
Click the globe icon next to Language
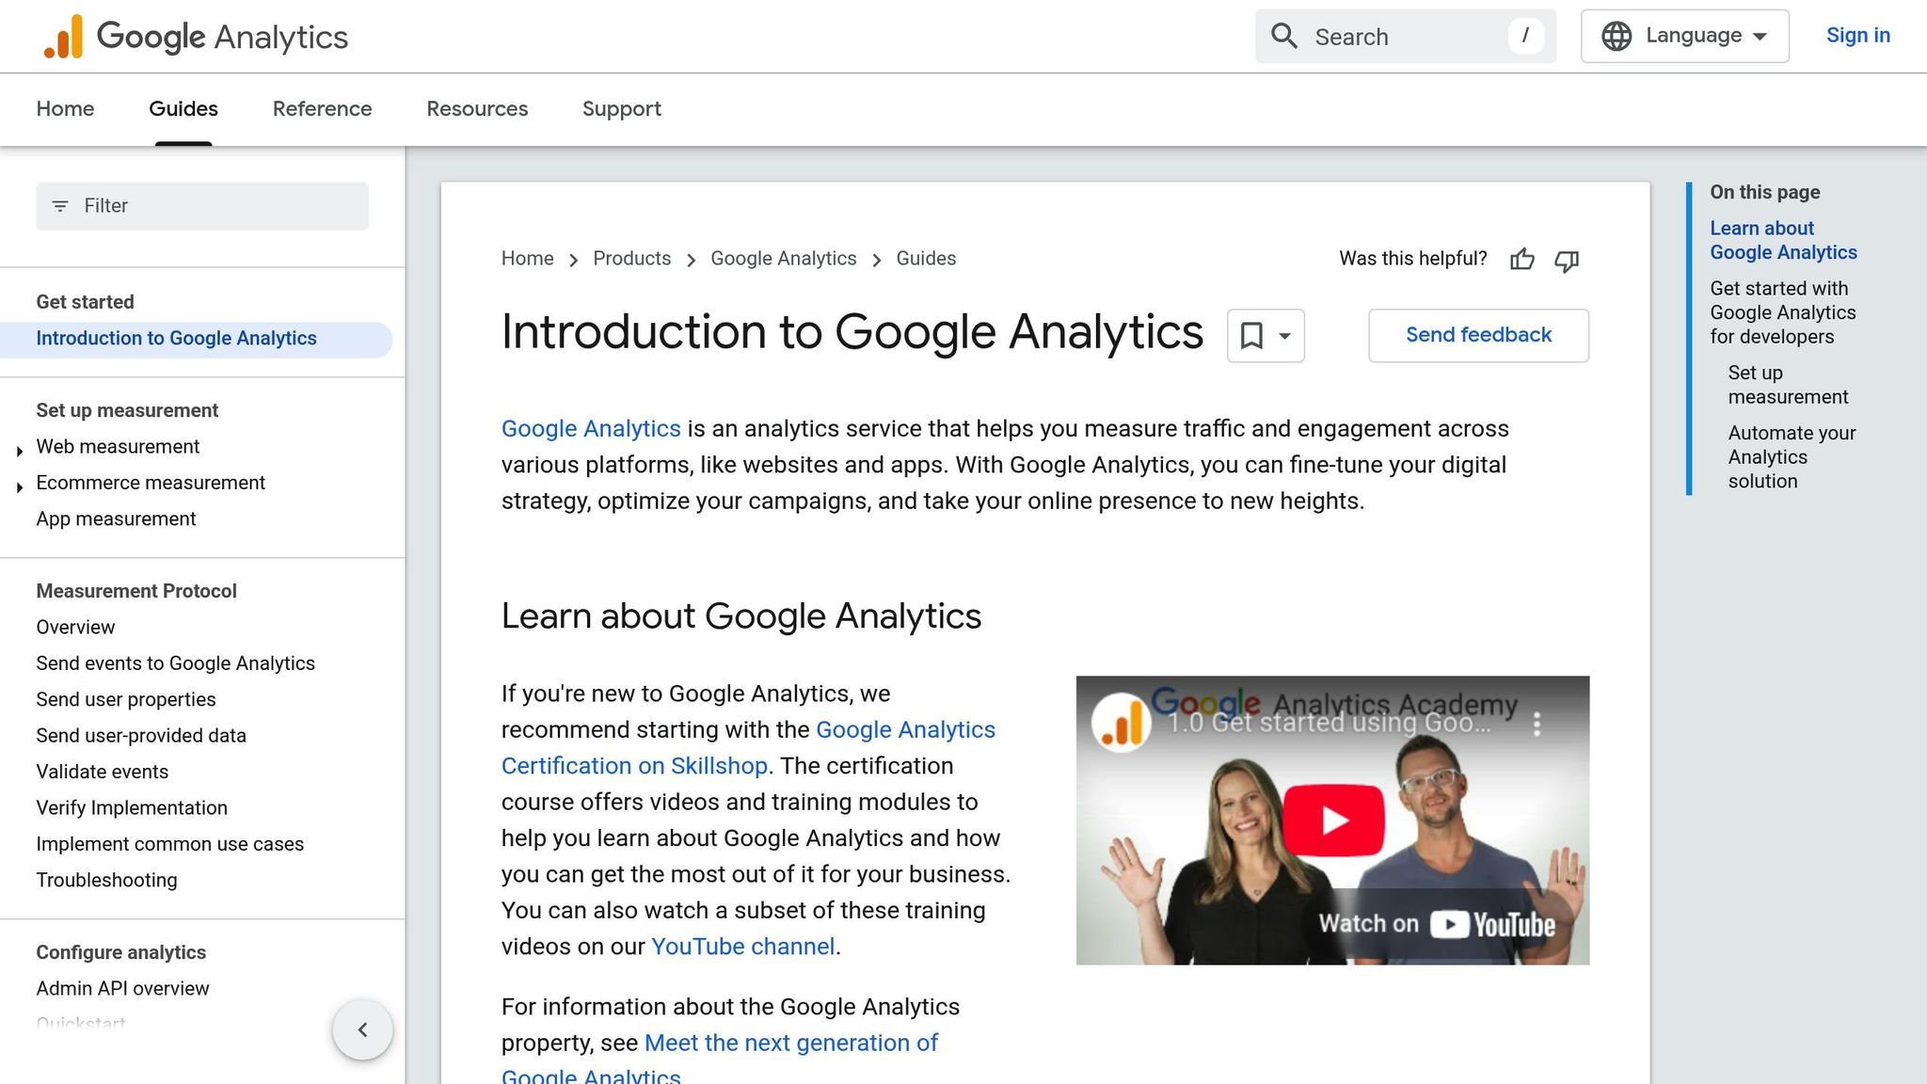point(1616,35)
